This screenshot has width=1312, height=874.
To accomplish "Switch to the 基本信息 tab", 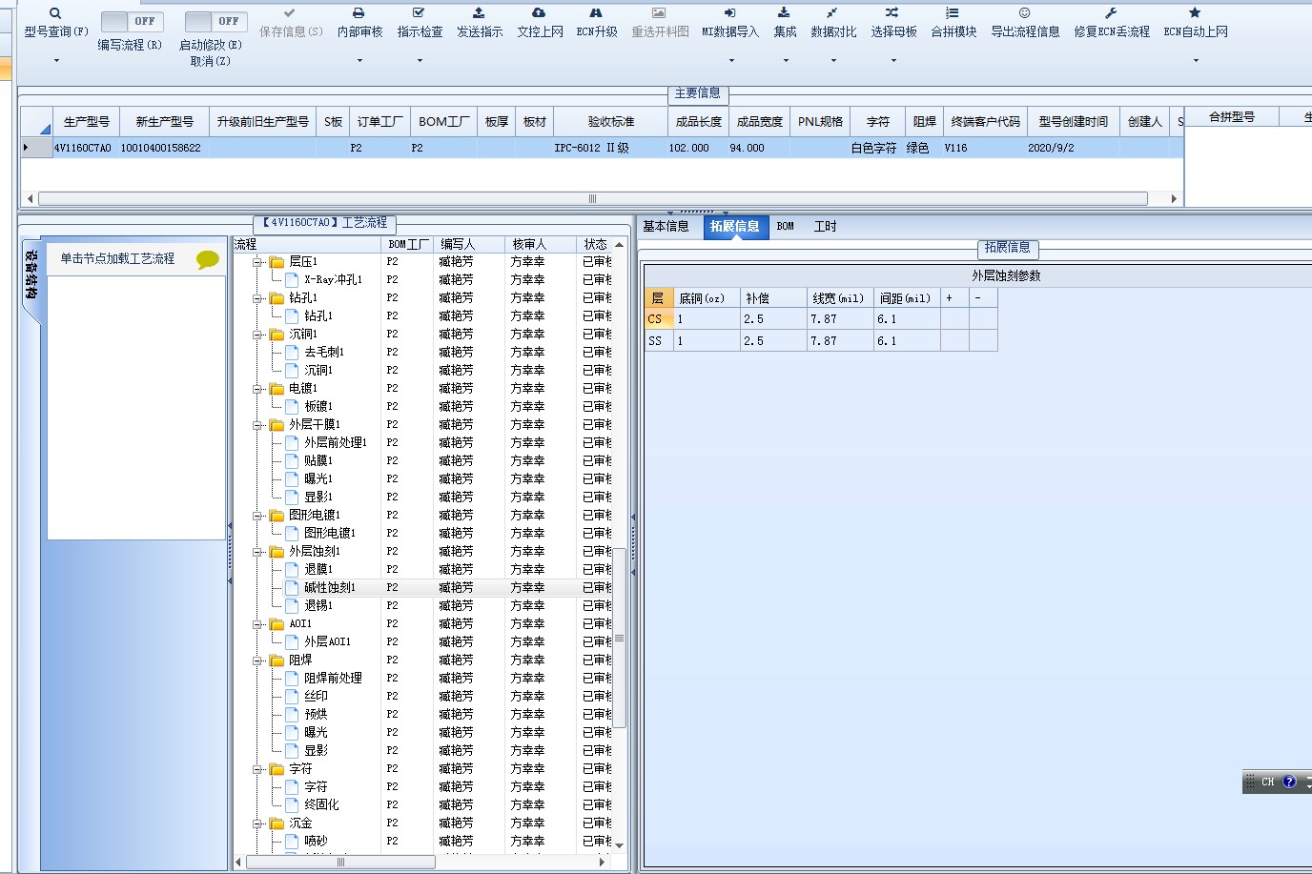I will (x=666, y=227).
